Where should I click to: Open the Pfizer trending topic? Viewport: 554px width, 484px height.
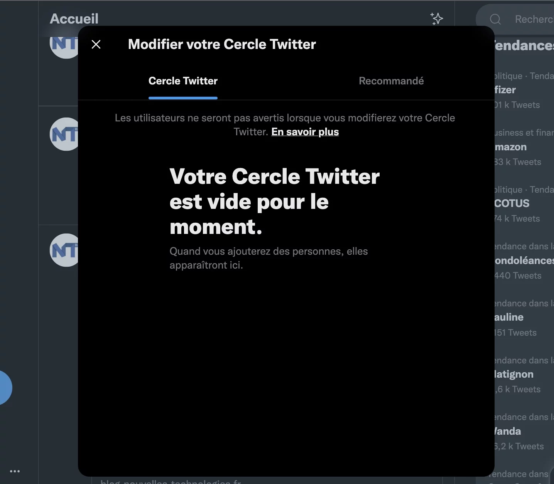click(x=505, y=90)
